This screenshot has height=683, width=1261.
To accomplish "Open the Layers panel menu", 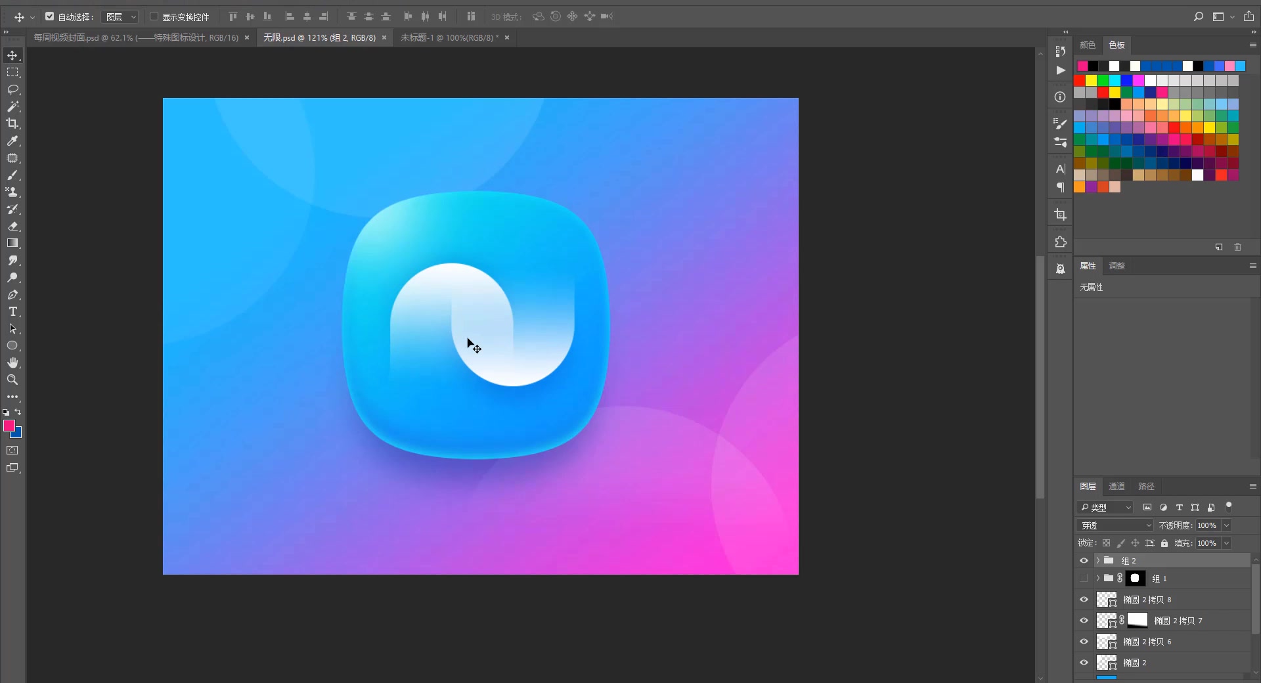I will (1252, 486).
